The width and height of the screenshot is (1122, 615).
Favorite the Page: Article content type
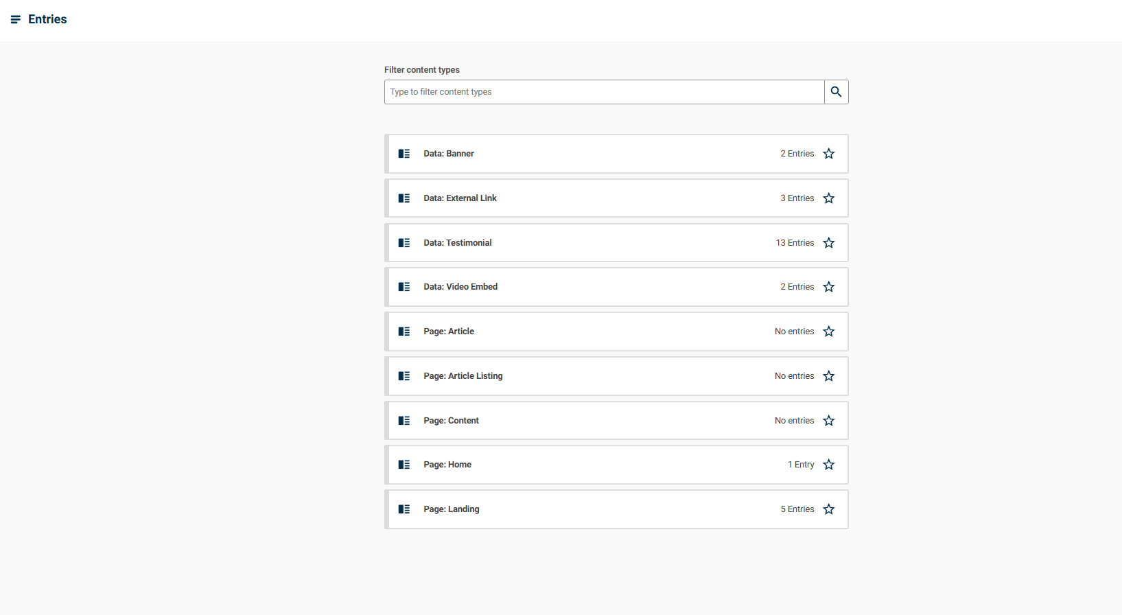tap(829, 332)
